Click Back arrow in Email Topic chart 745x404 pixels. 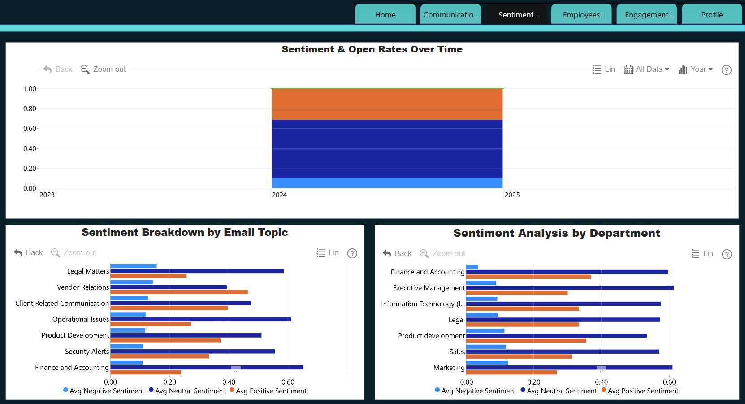18,252
